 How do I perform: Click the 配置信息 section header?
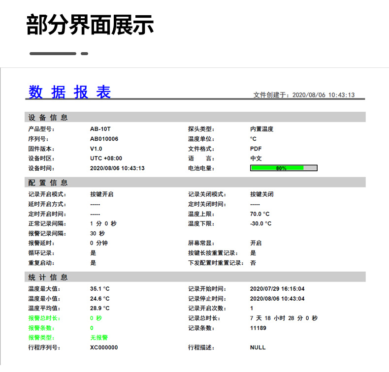(48, 183)
